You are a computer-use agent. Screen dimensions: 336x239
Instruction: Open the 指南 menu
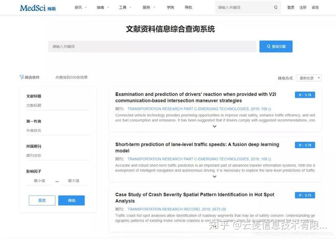coord(100,7)
